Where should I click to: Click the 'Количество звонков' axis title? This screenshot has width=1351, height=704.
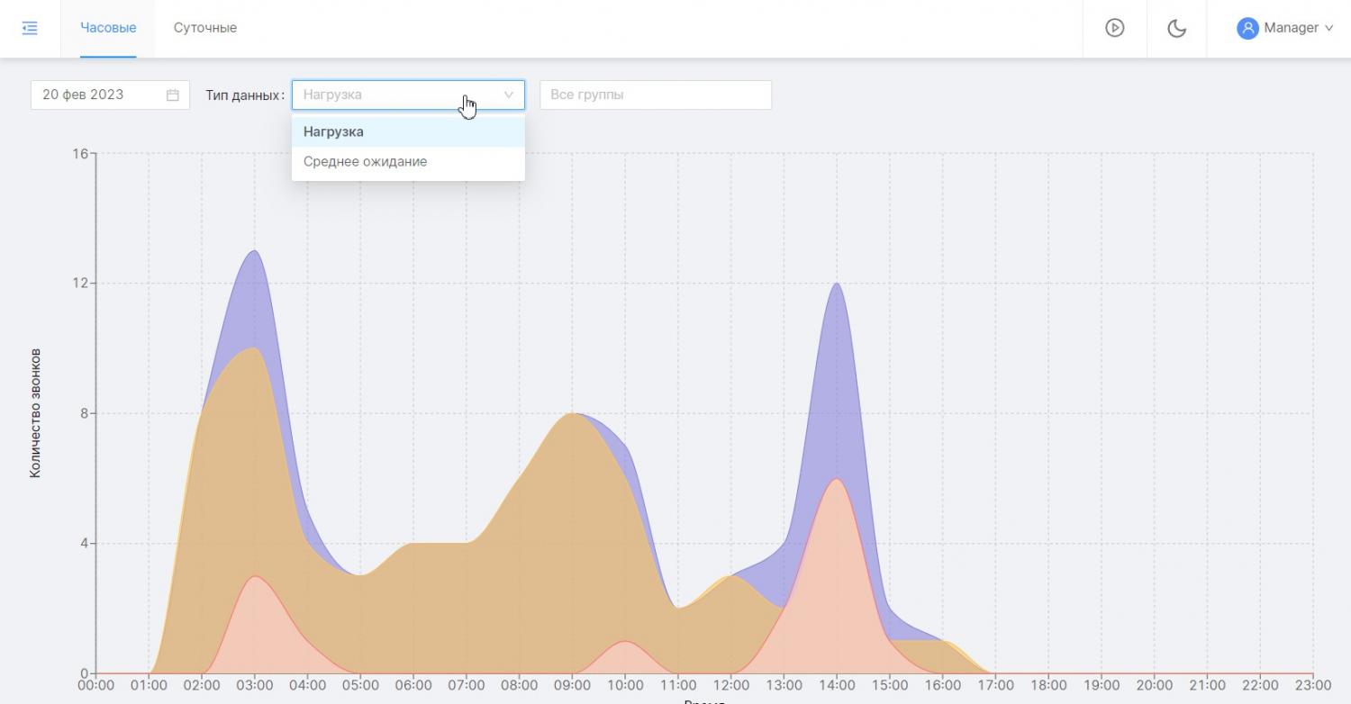coord(36,413)
